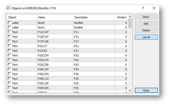Click the Delete button
Screen dimensions: 170x106
tap(146, 30)
